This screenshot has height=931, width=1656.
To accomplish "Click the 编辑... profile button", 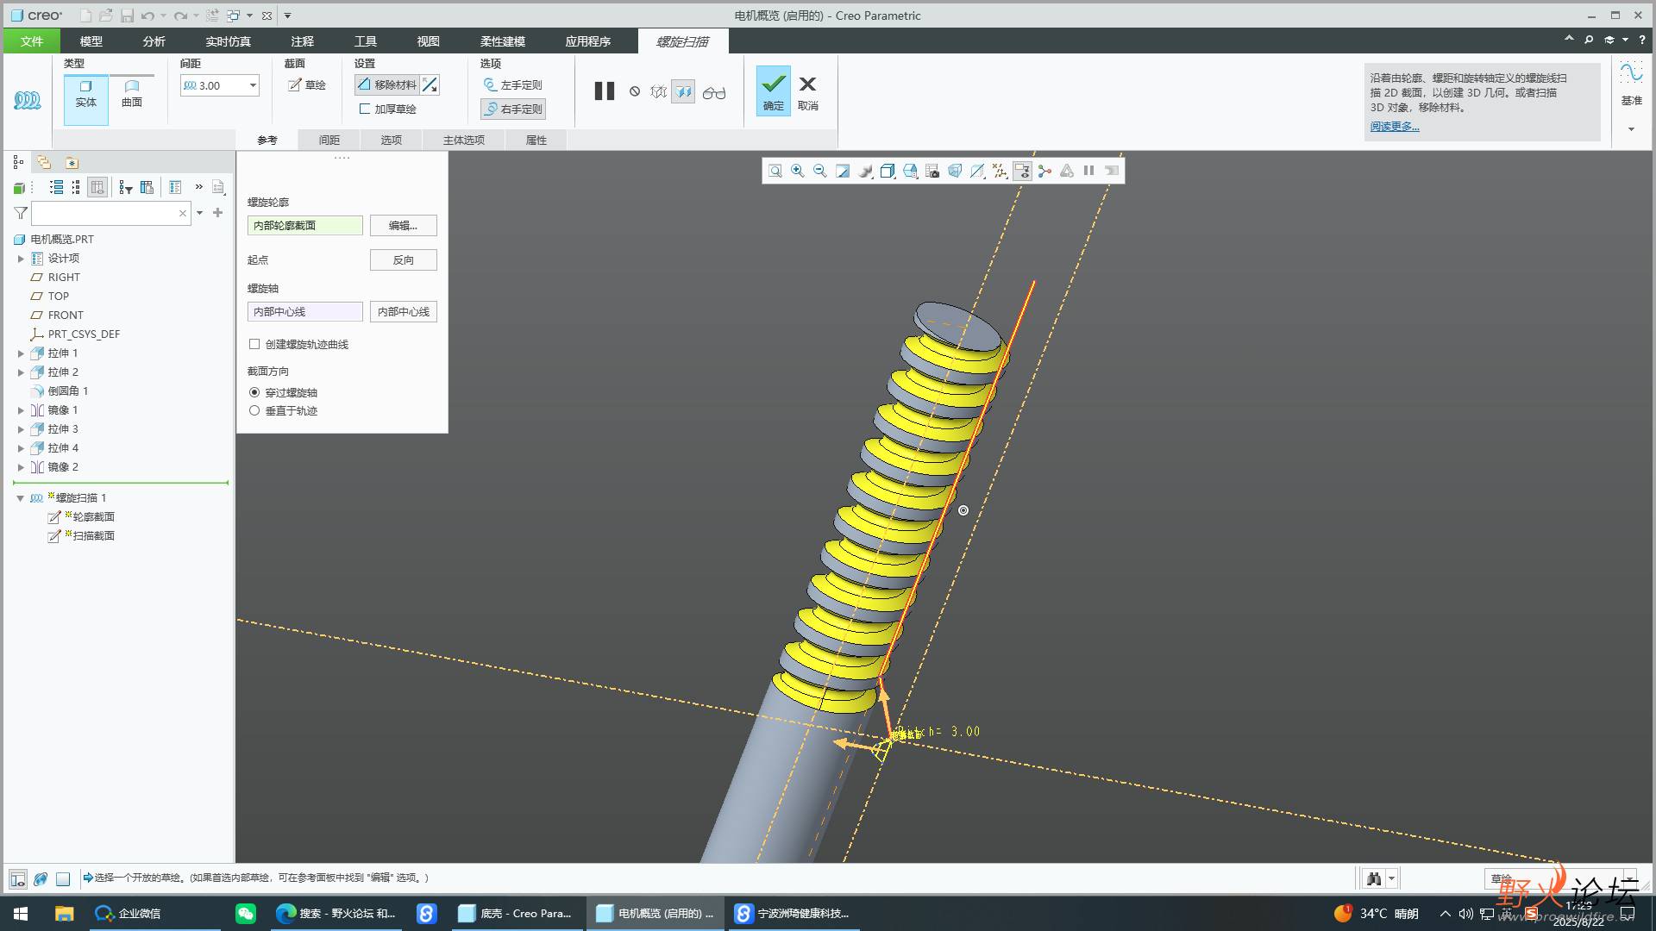I will (x=403, y=226).
